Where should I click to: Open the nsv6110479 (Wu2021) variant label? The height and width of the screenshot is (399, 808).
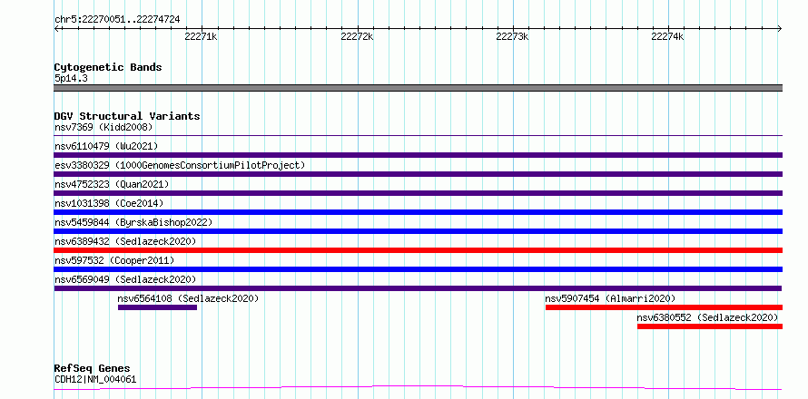point(106,146)
